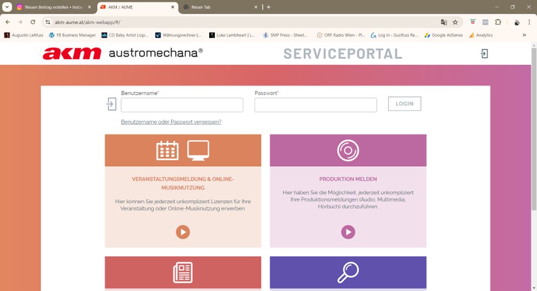Select the AKM / AUME tab
The image size is (537, 291).
tap(137, 7)
